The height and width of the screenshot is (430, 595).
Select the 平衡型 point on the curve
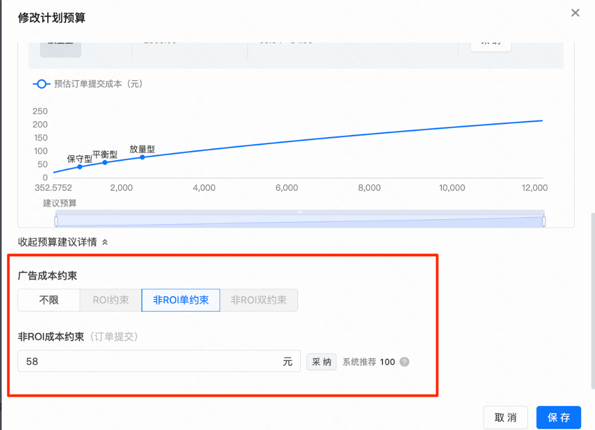point(105,163)
